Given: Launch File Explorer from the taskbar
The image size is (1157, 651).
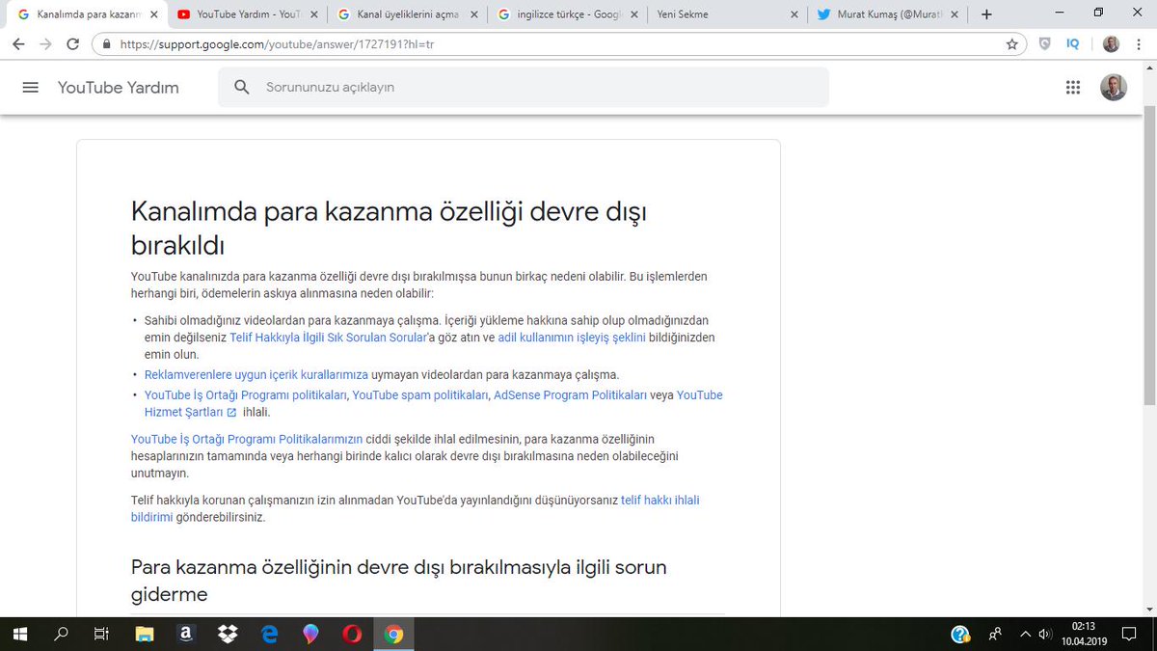Looking at the screenshot, I should pos(145,634).
